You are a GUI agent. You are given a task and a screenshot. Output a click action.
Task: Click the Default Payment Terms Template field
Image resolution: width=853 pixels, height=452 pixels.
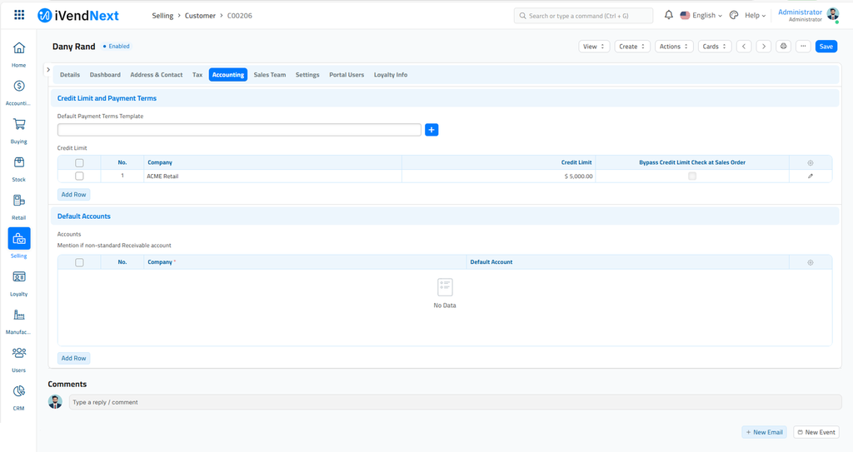click(239, 130)
